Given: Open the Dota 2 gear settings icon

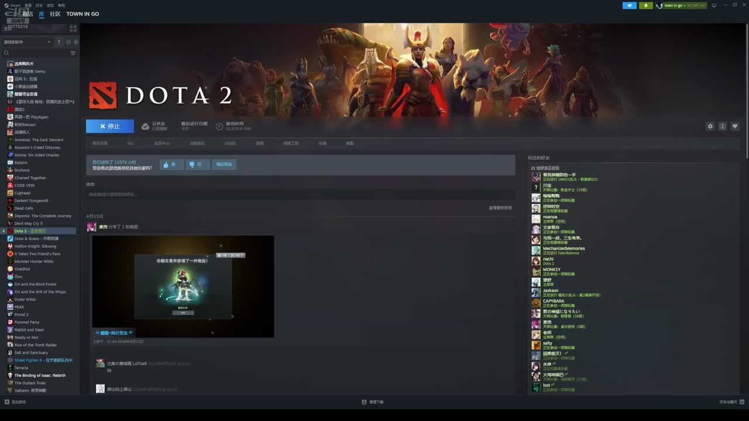Looking at the screenshot, I should point(710,126).
